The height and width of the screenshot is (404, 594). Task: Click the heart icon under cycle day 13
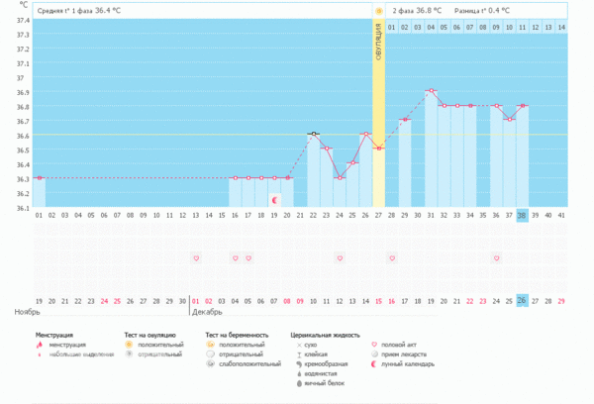pyautogui.click(x=196, y=257)
